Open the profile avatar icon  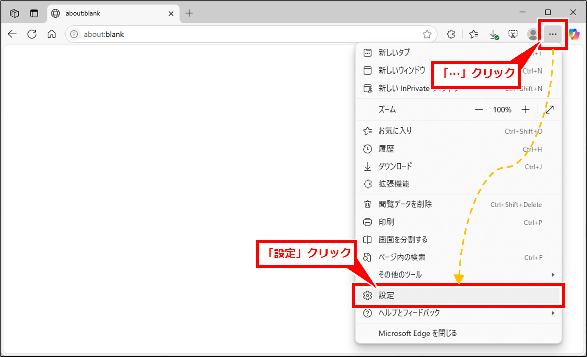[x=532, y=34]
